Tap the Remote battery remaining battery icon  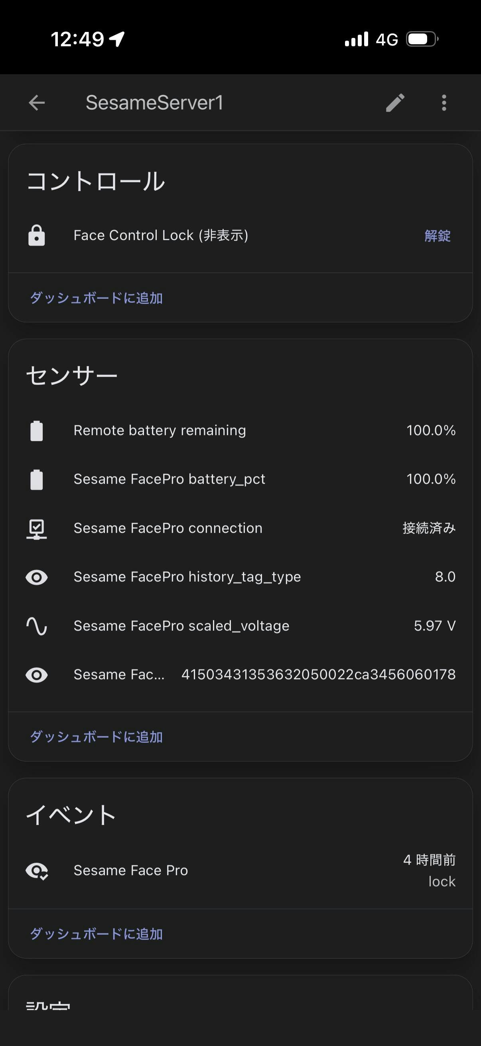pyautogui.click(x=37, y=431)
